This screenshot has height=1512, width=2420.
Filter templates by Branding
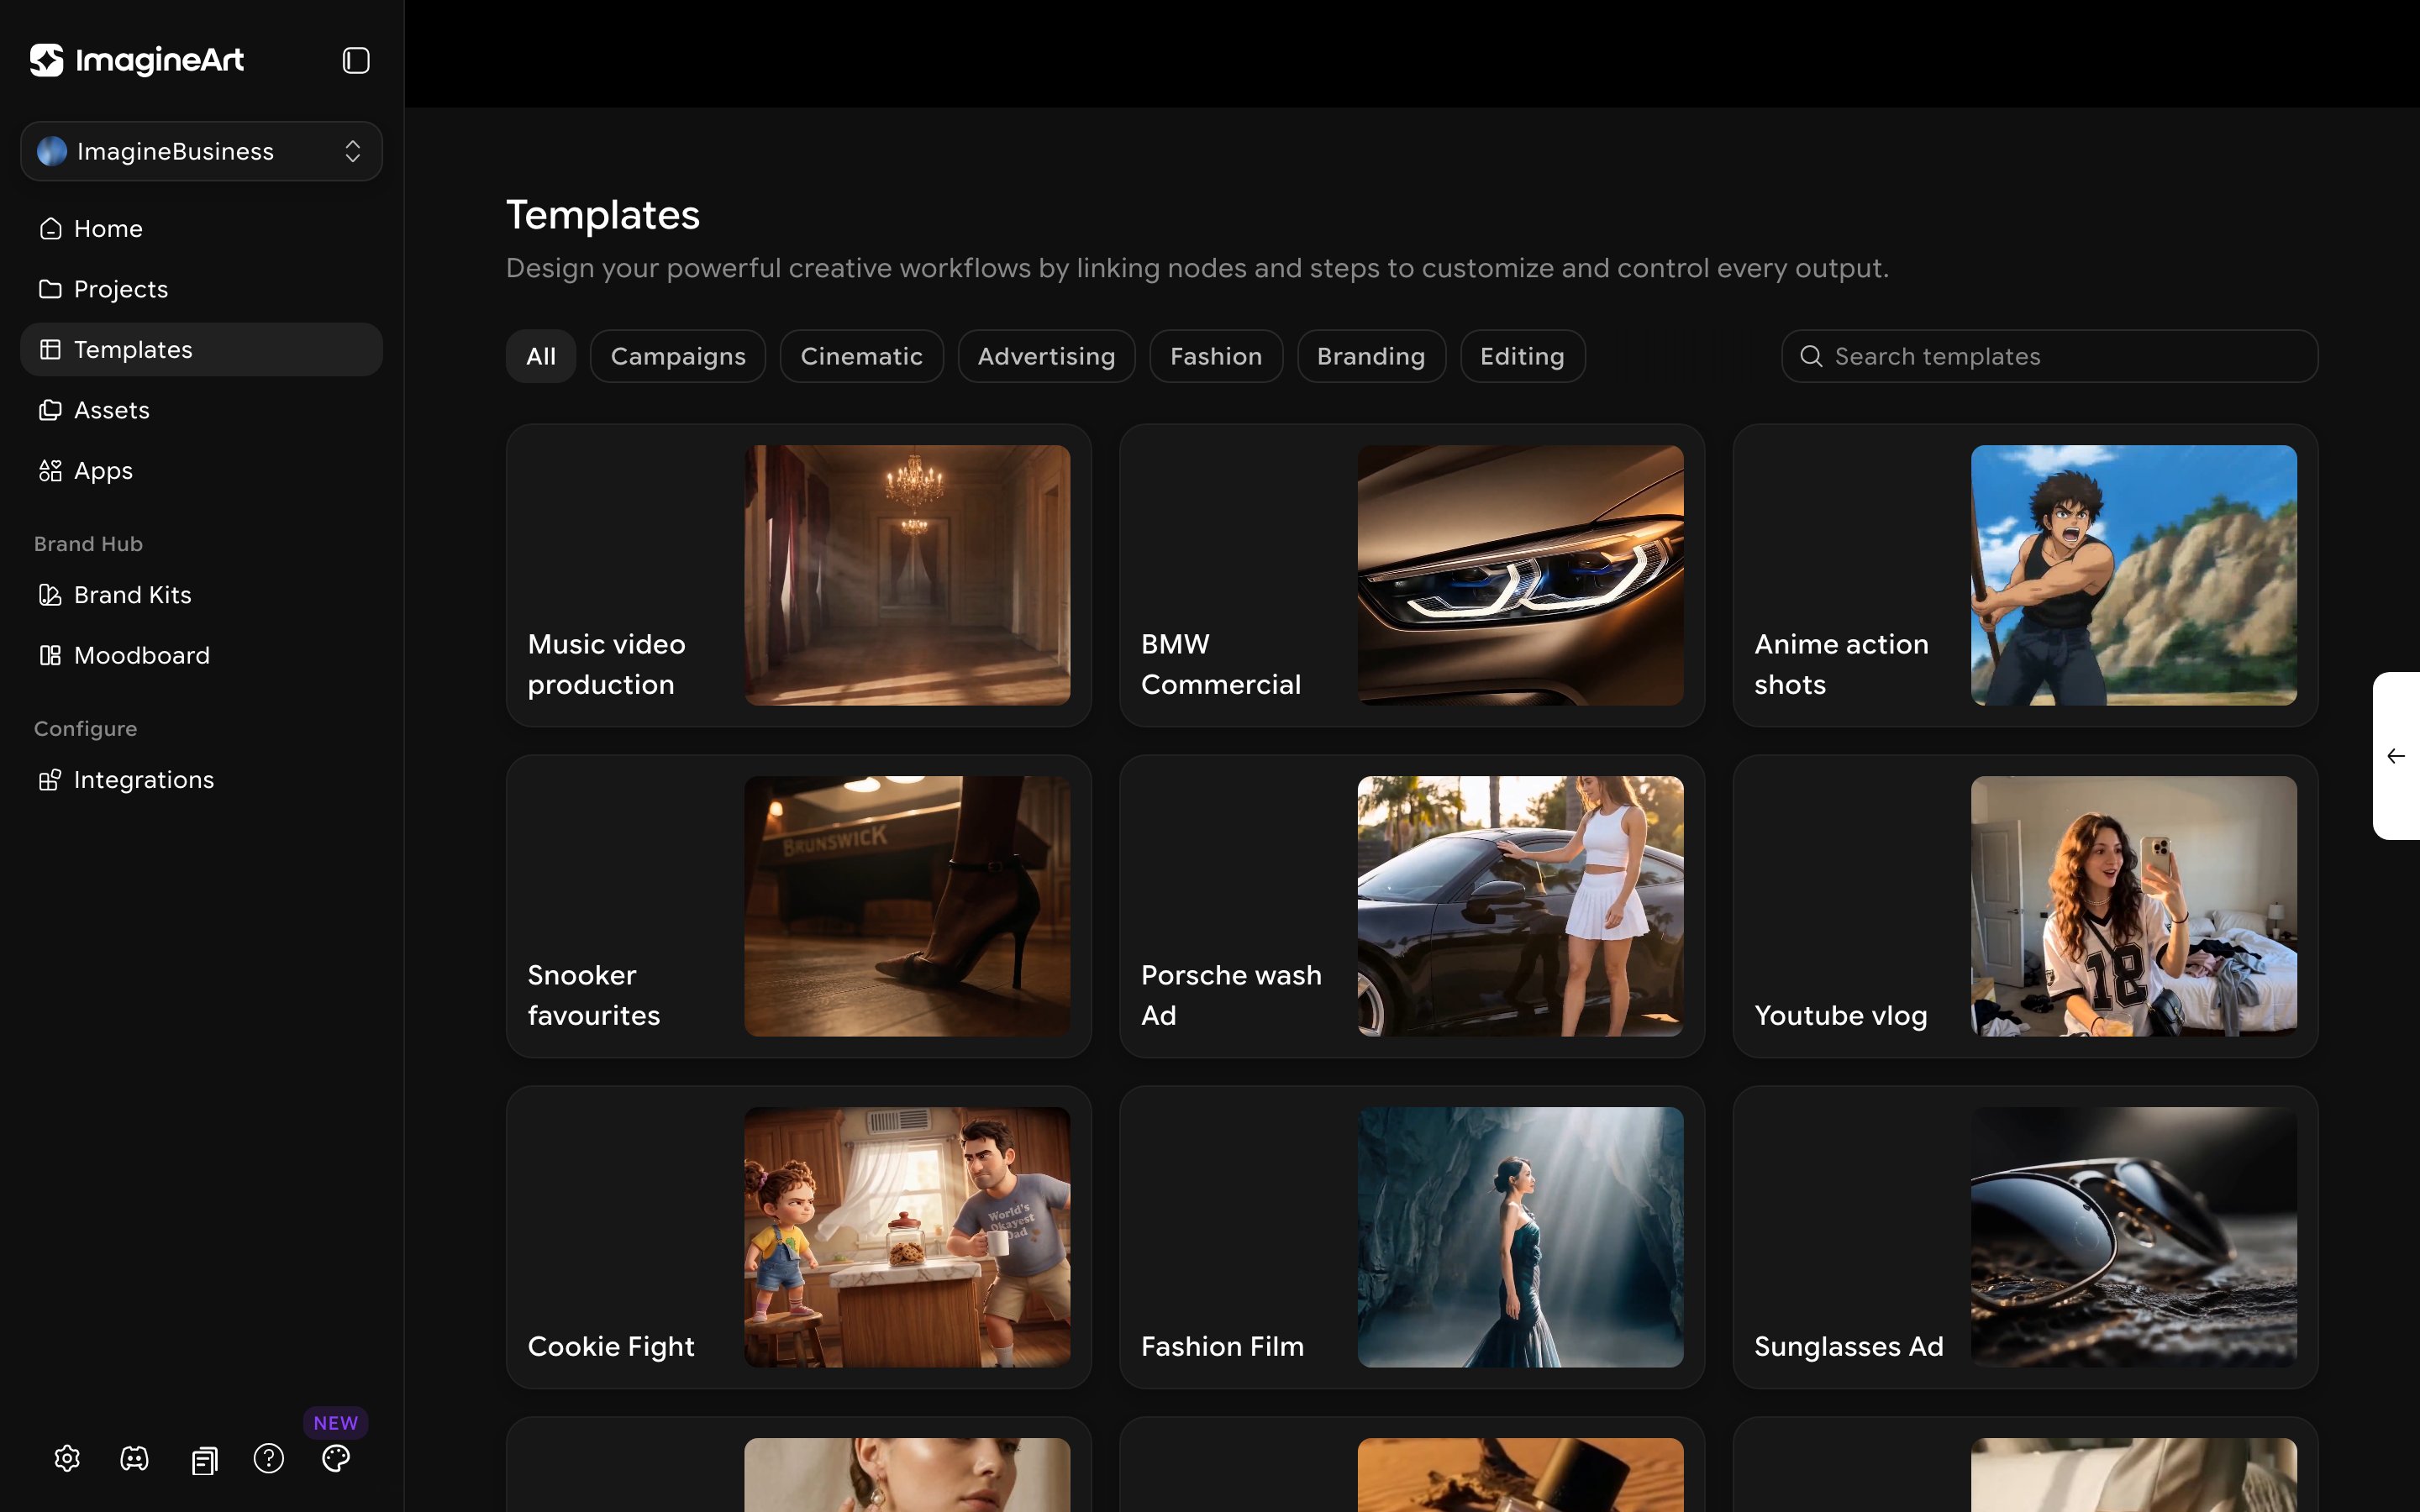[1371, 356]
